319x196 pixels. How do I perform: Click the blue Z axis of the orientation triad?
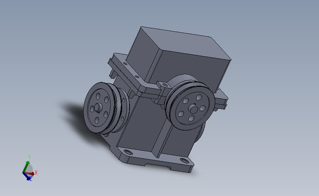(x=26, y=176)
